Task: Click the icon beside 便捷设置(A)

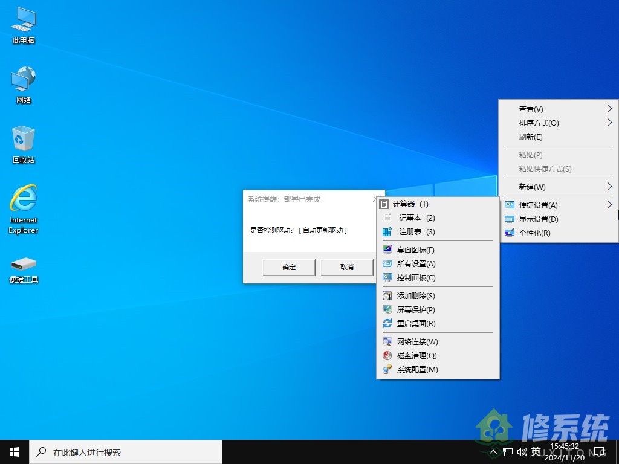Action: coord(510,205)
